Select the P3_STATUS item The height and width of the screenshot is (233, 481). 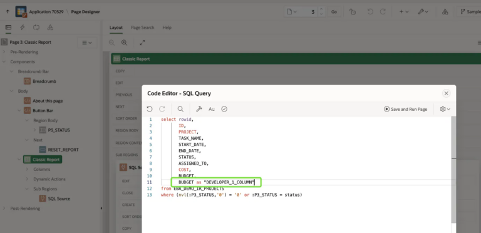point(59,130)
